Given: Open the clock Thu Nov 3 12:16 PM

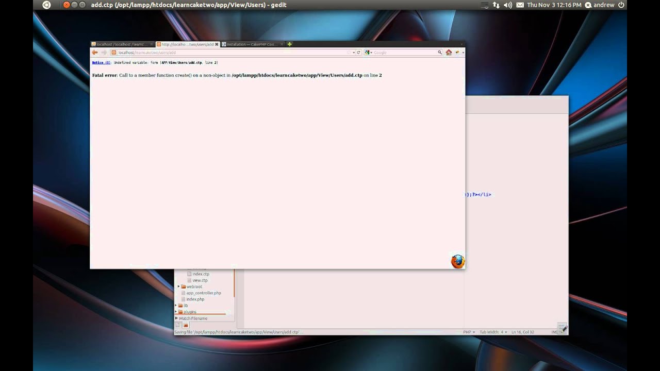Looking at the screenshot, I should (x=554, y=5).
